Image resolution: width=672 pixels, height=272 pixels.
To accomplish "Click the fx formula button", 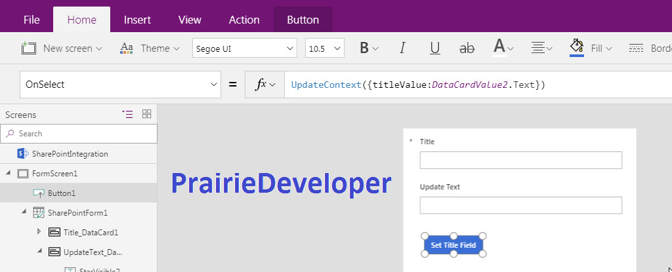I will 264,85.
